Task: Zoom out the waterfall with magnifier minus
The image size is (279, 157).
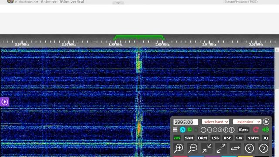Action: click(193, 148)
